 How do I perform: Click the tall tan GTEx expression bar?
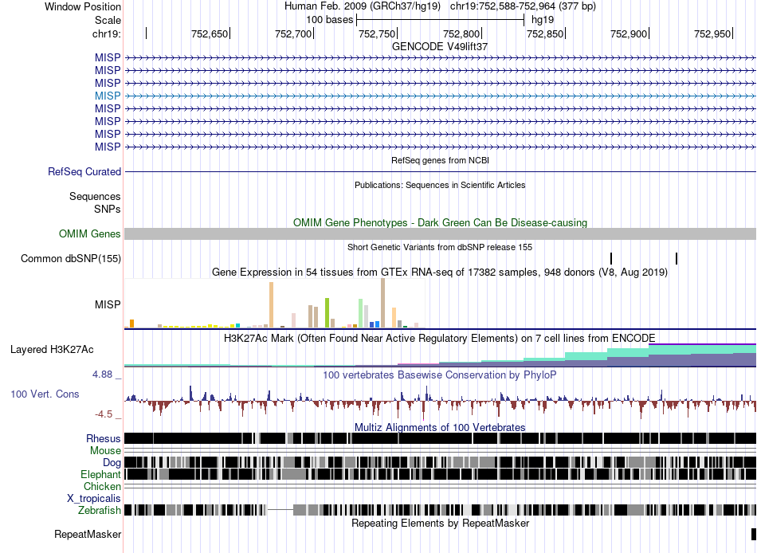point(271,305)
